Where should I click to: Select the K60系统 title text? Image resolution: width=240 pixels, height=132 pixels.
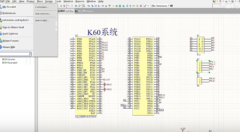tap(102, 32)
